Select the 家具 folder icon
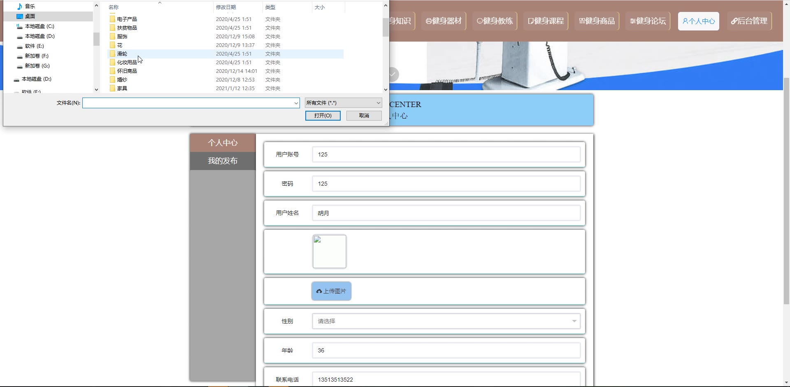The image size is (790, 387). pos(112,89)
